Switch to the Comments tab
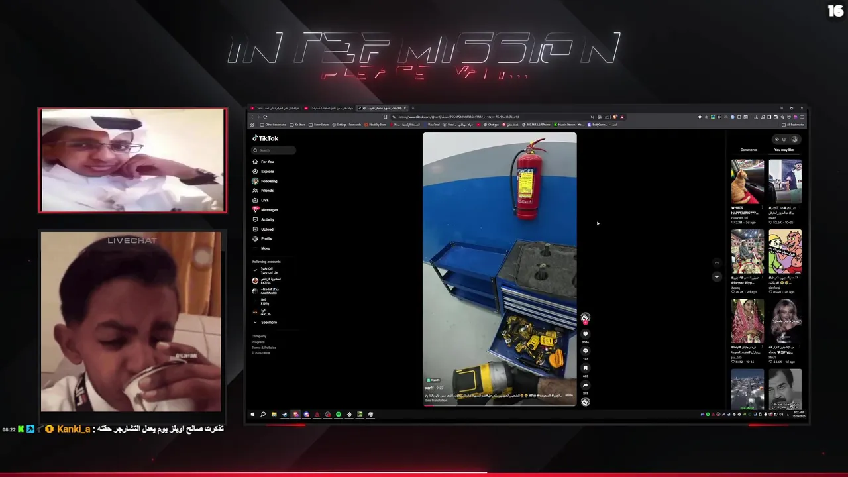Screen dimensions: 848x477 (x=749, y=150)
